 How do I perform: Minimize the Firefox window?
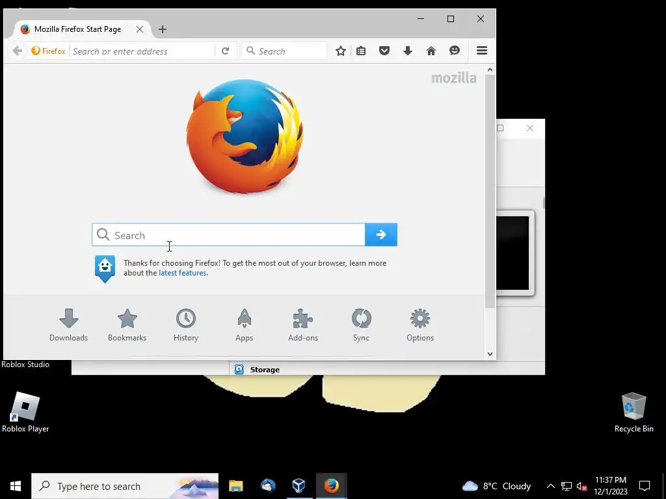tap(421, 19)
